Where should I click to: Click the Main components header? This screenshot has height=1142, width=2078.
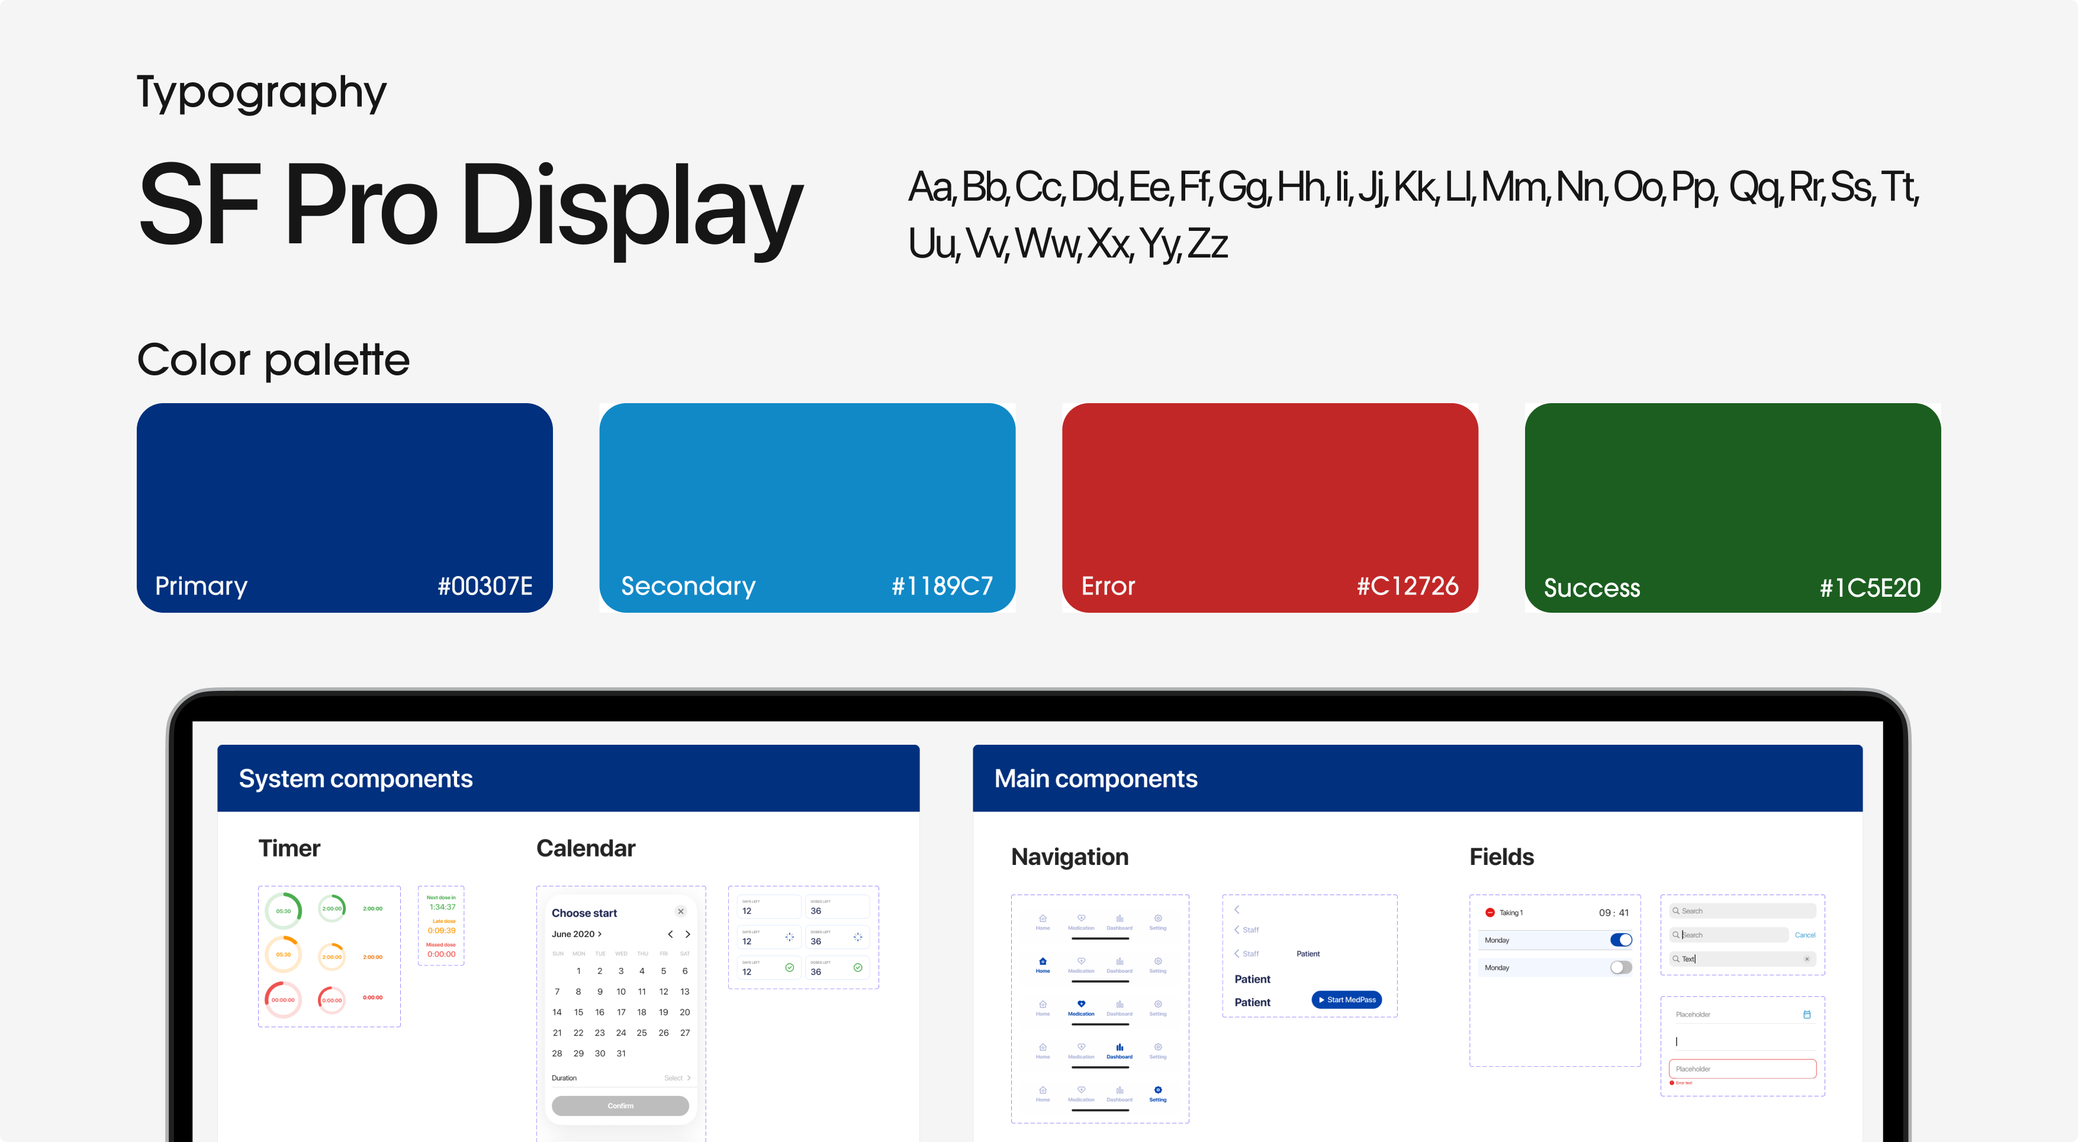click(x=1417, y=779)
